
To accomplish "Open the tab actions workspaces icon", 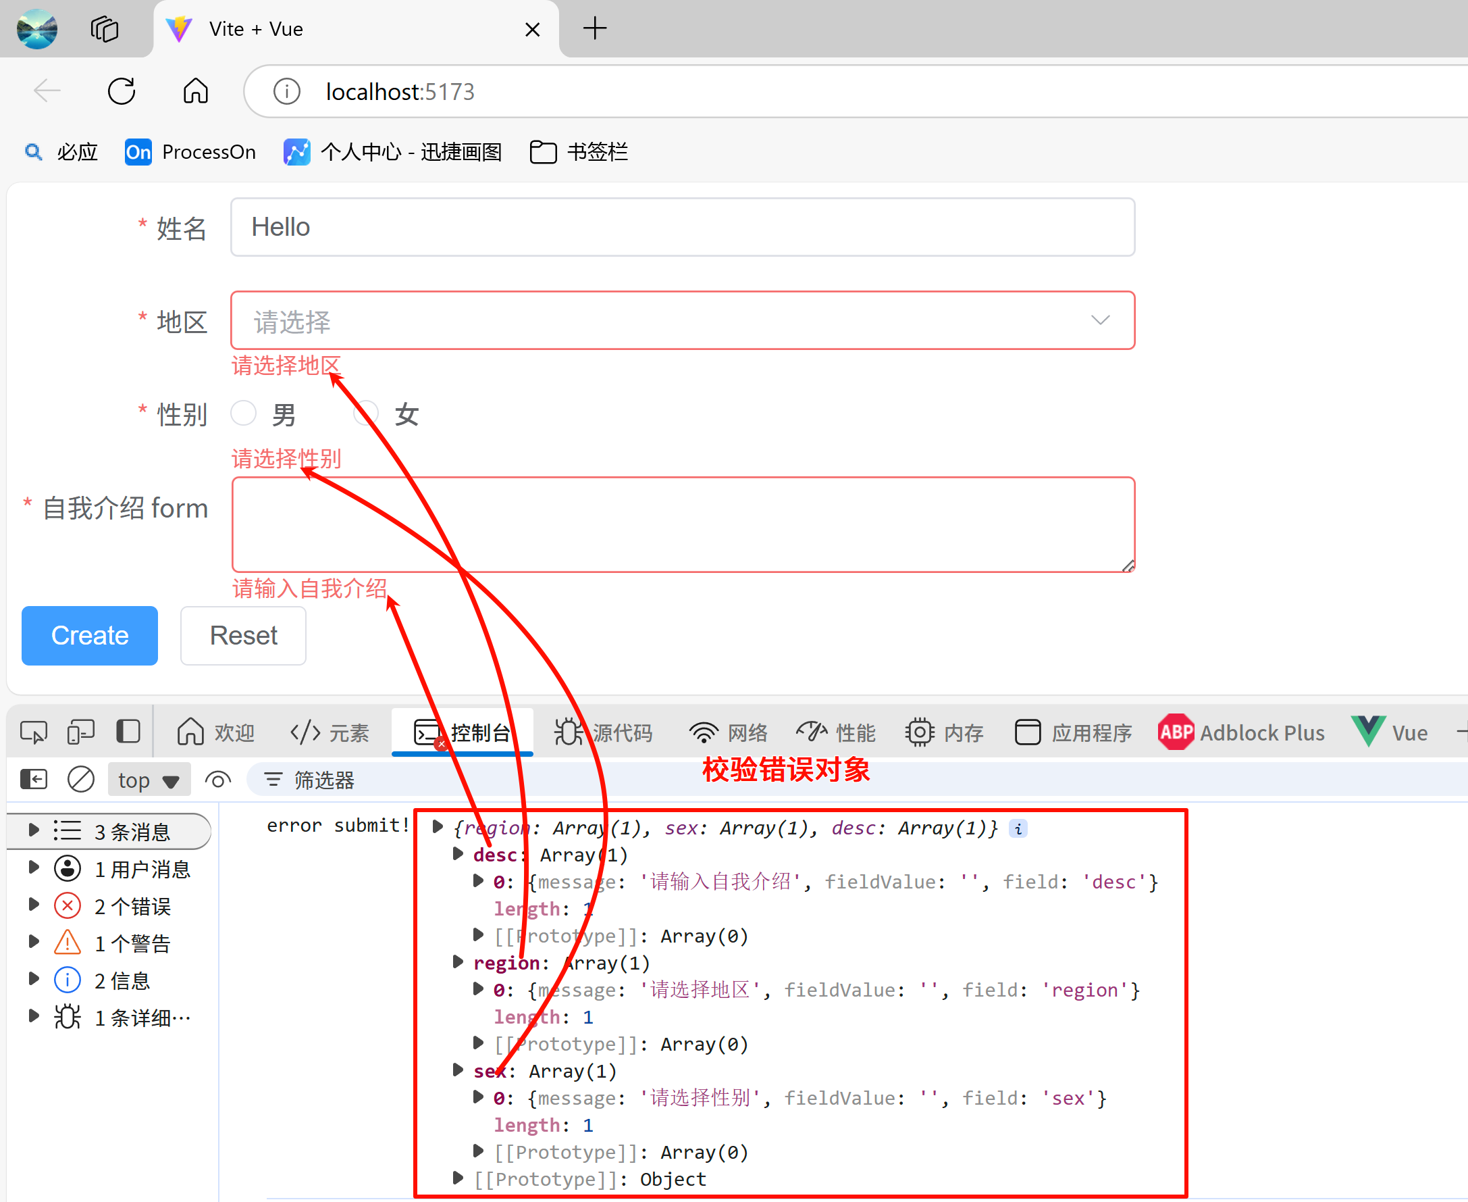I will click(105, 29).
